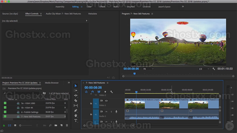Switch to Graphics workspace
The image size is (237, 133).
(x=131, y=7)
